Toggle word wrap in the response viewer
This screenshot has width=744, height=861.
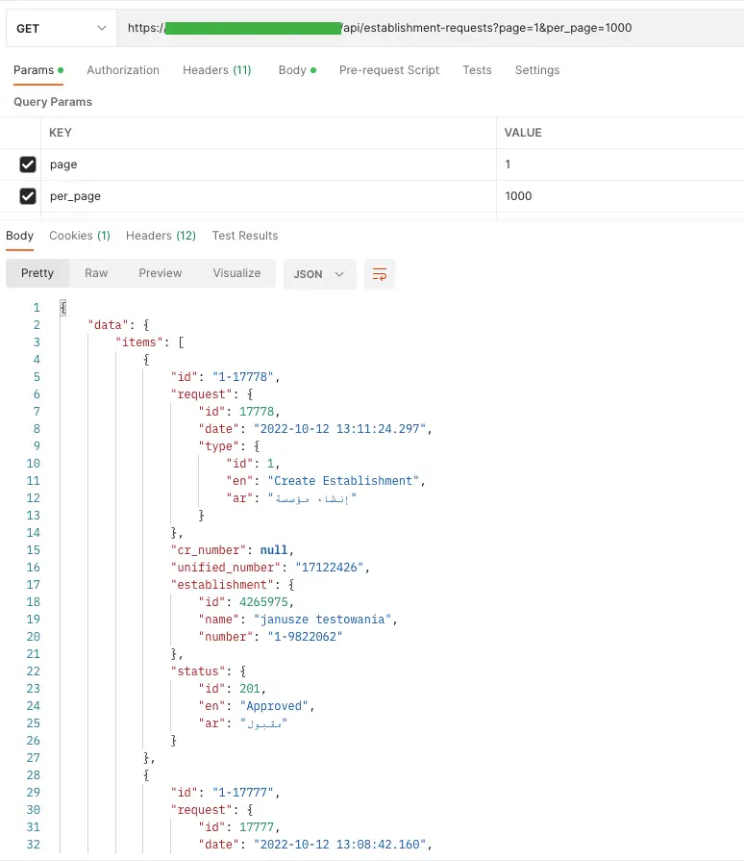pyautogui.click(x=379, y=273)
